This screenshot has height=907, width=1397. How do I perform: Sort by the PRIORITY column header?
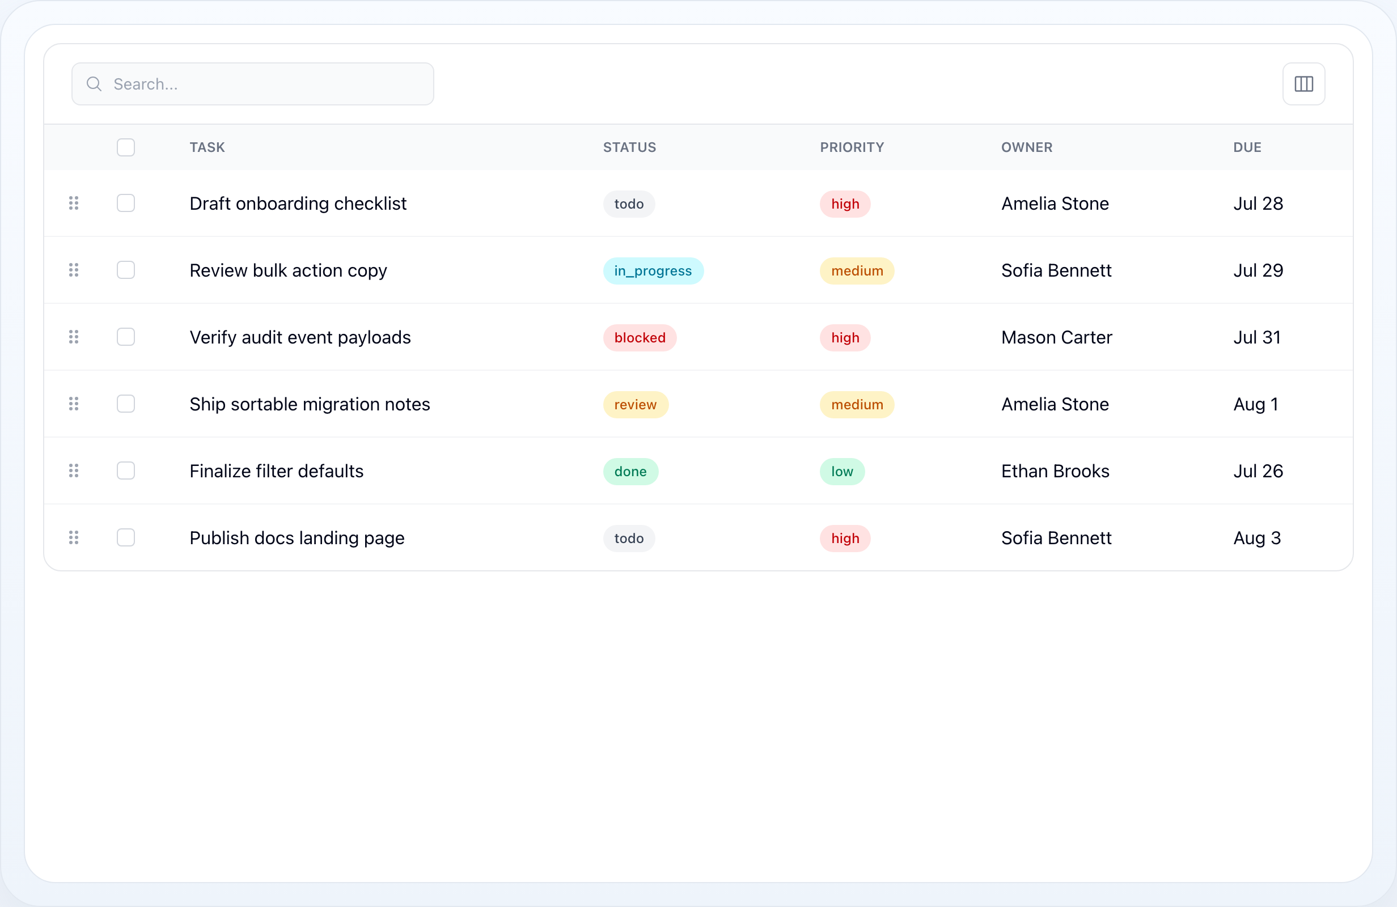852,147
